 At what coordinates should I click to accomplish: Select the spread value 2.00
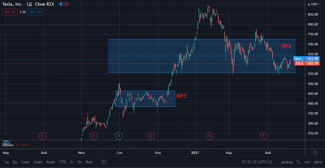(x=23, y=12)
